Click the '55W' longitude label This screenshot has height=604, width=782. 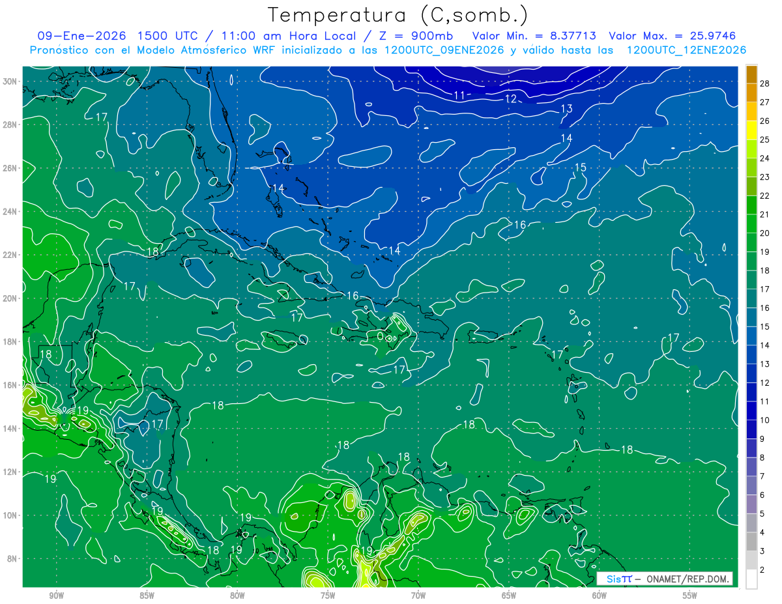pos(690,596)
